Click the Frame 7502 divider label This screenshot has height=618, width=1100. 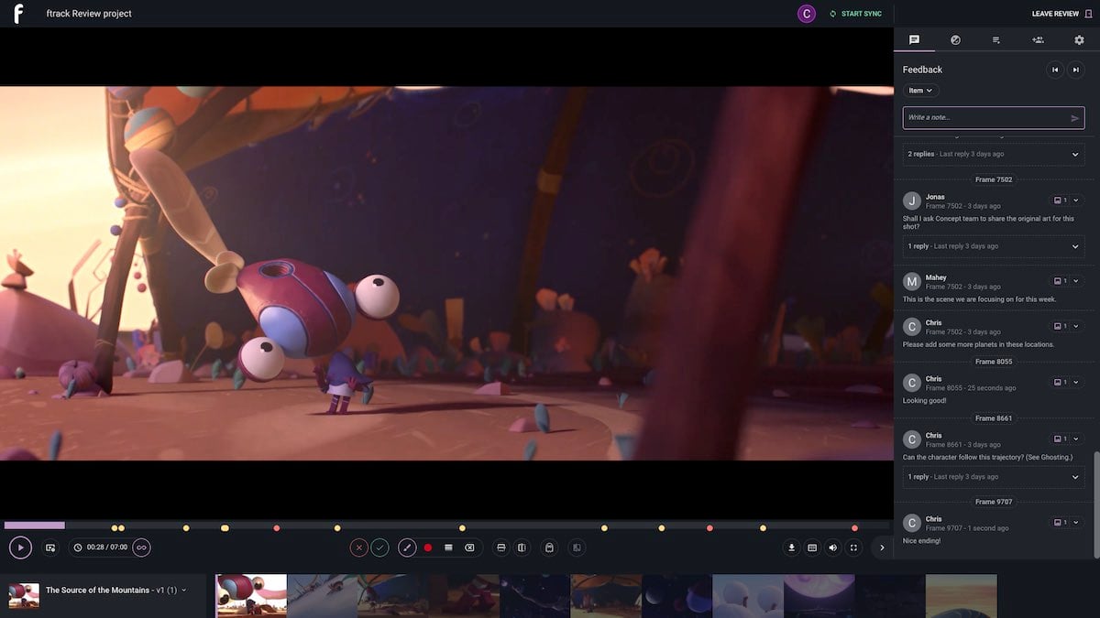[994, 179]
